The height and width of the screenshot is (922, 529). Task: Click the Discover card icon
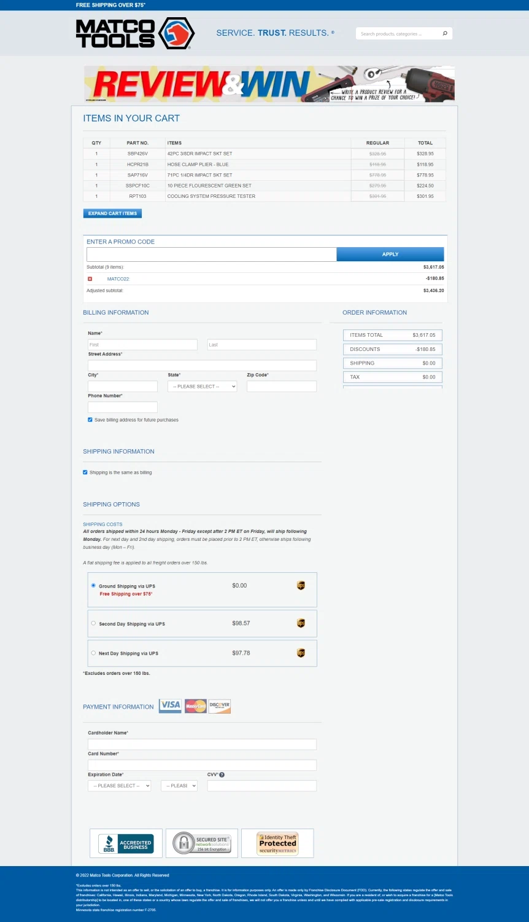[x=219, y=706]
